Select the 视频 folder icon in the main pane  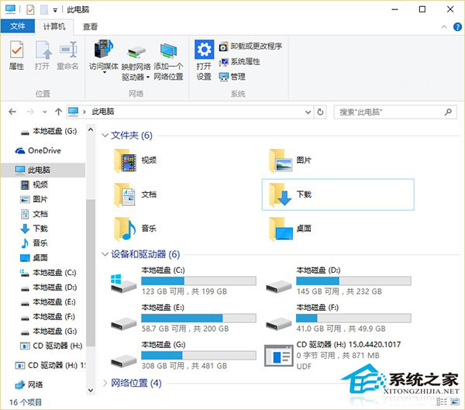[x=125, y=160]
